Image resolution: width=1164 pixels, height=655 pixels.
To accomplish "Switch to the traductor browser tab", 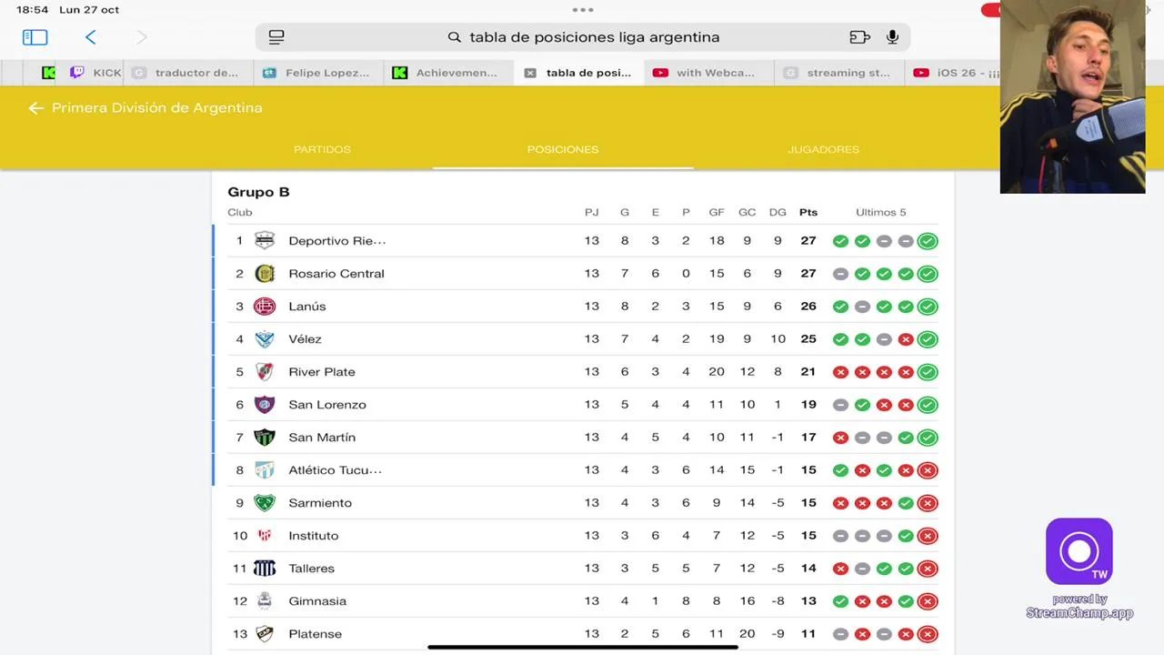I will point(196,73).
